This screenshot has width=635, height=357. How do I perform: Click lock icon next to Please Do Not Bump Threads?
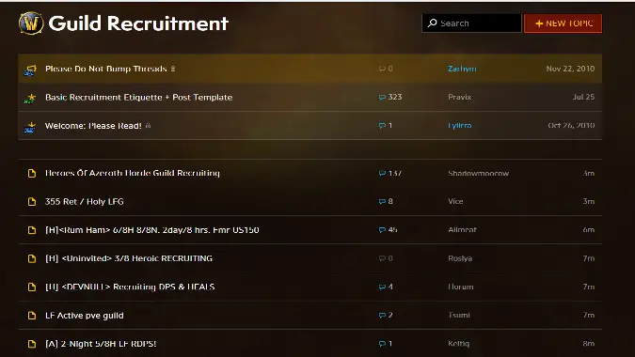pyautogui.click(x=173, y=69)
